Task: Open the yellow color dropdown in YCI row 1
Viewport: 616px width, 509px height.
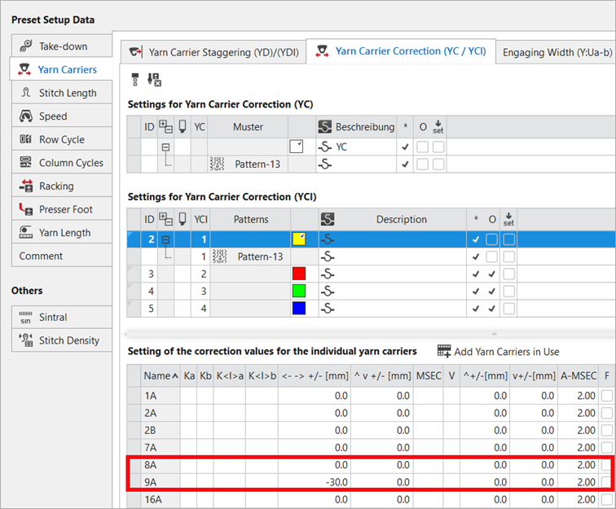Action: click(299, 239)
